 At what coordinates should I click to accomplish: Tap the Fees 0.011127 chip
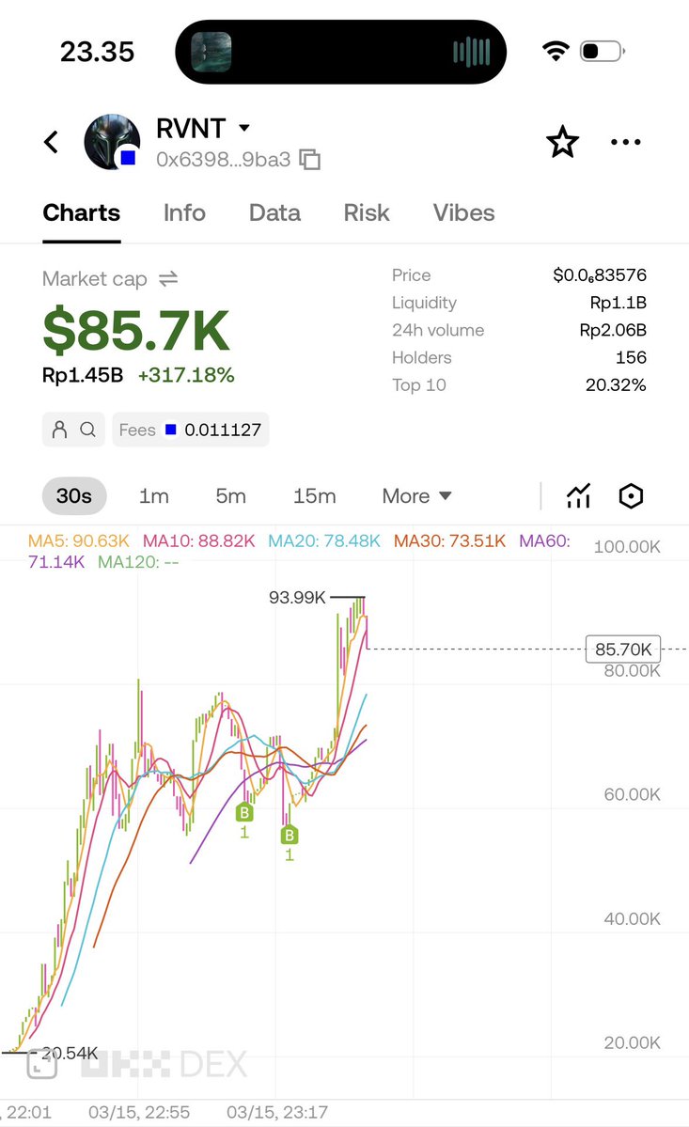pyautogui.click(x=191, y=430)
